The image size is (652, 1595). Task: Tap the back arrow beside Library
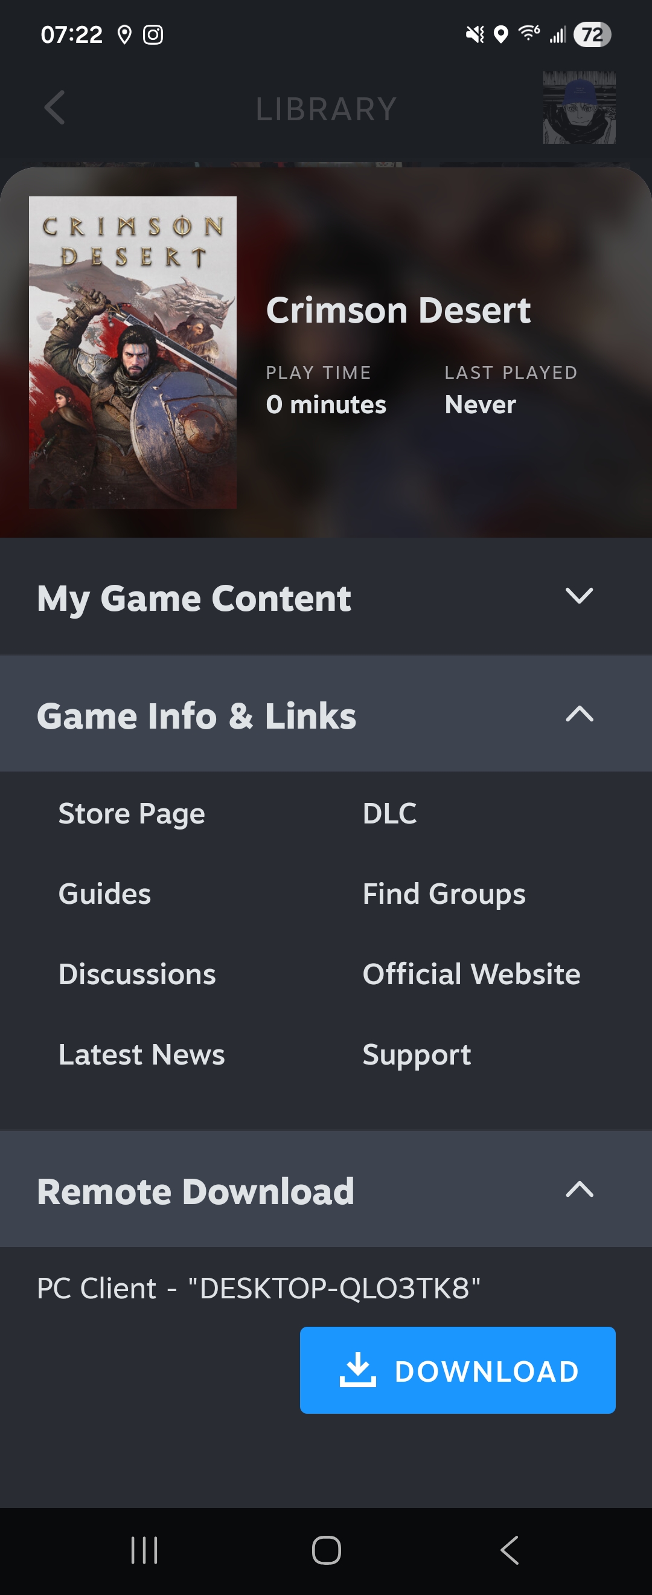pyautogui.click(x=54, y=108)
